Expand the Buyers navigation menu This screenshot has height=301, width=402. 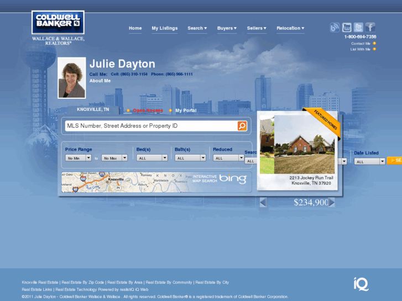tap(227, 28)
